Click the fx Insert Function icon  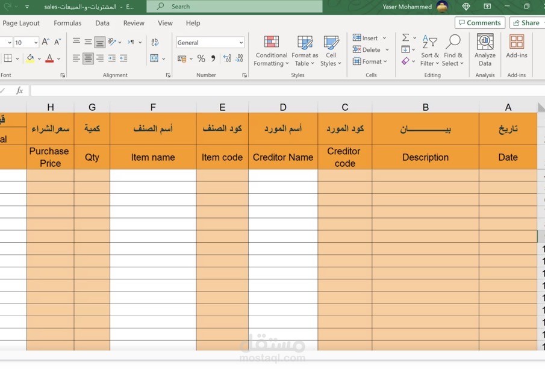click(19, 91)
